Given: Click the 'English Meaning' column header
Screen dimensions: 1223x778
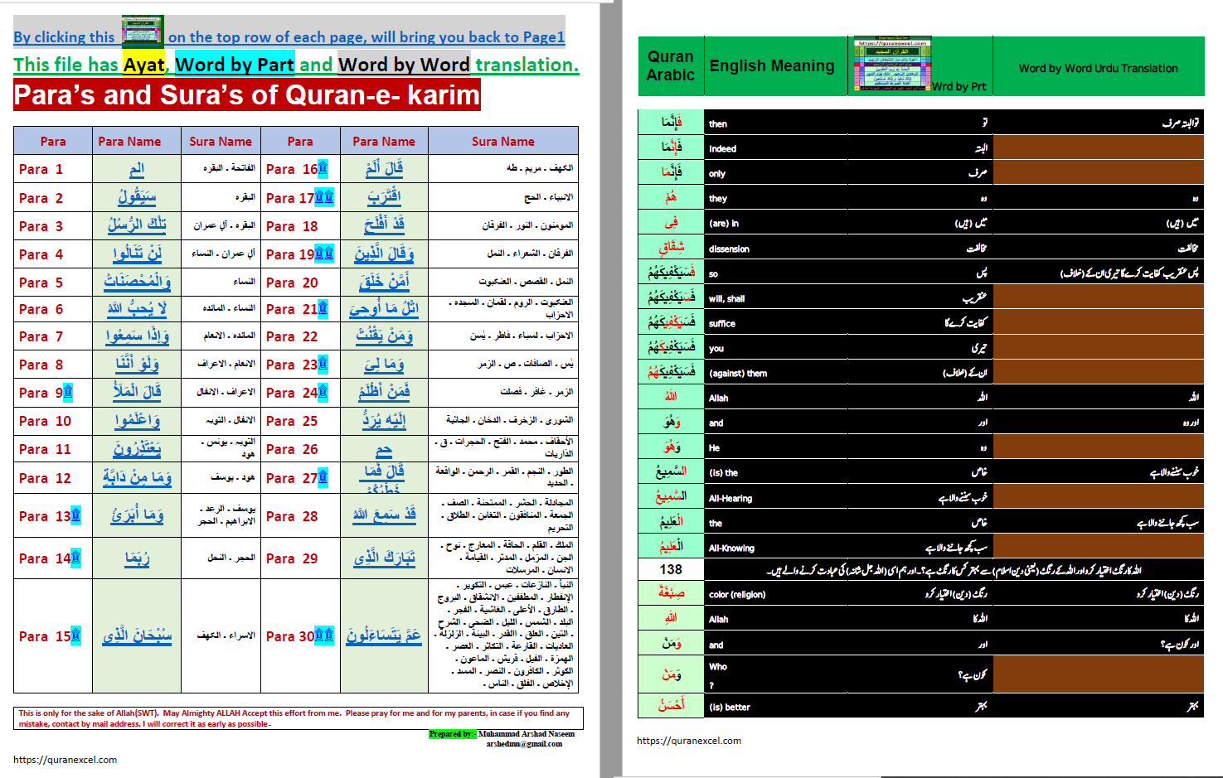Looking at the screenshot, I should (x=772, y=66).
